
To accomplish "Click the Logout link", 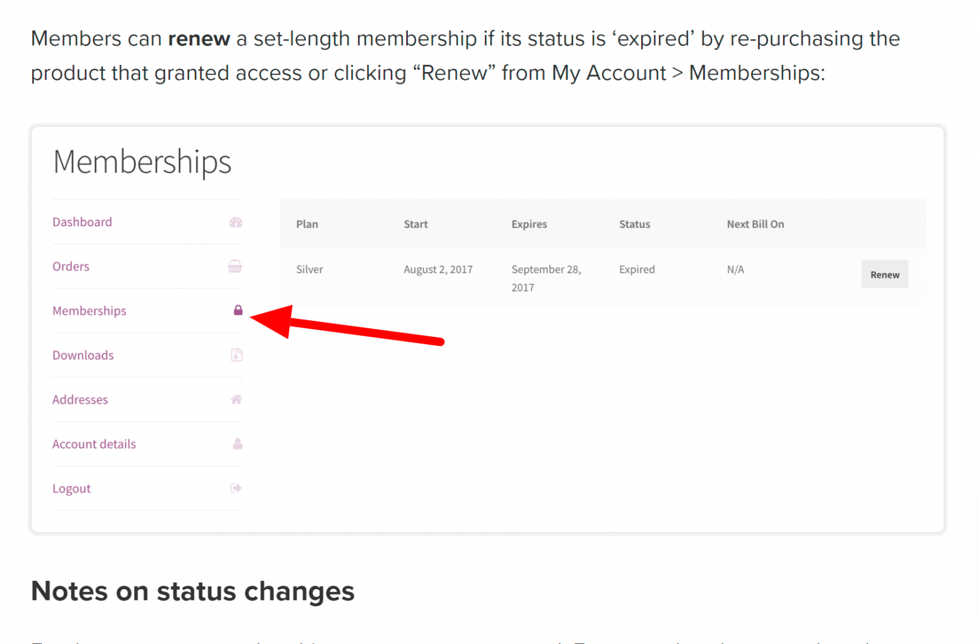I will point(72,489).
